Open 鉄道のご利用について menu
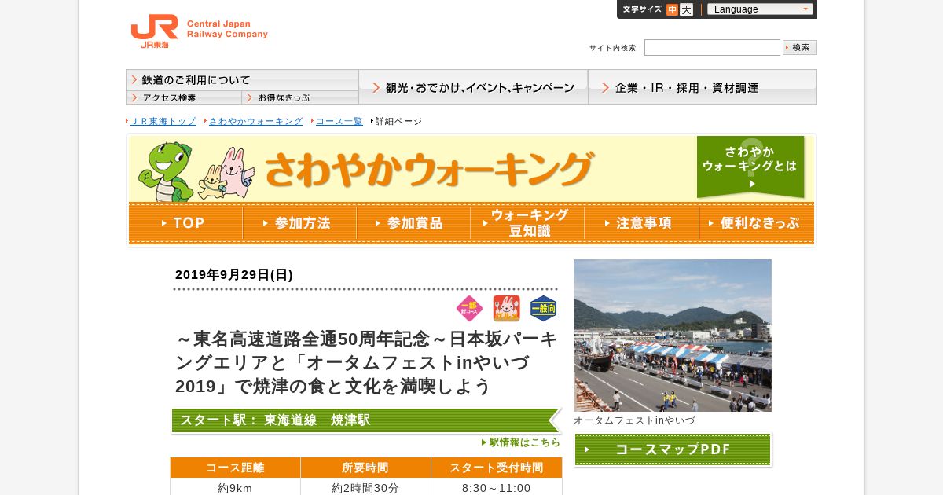Screen dimensions: 943x495 point(242,79)
